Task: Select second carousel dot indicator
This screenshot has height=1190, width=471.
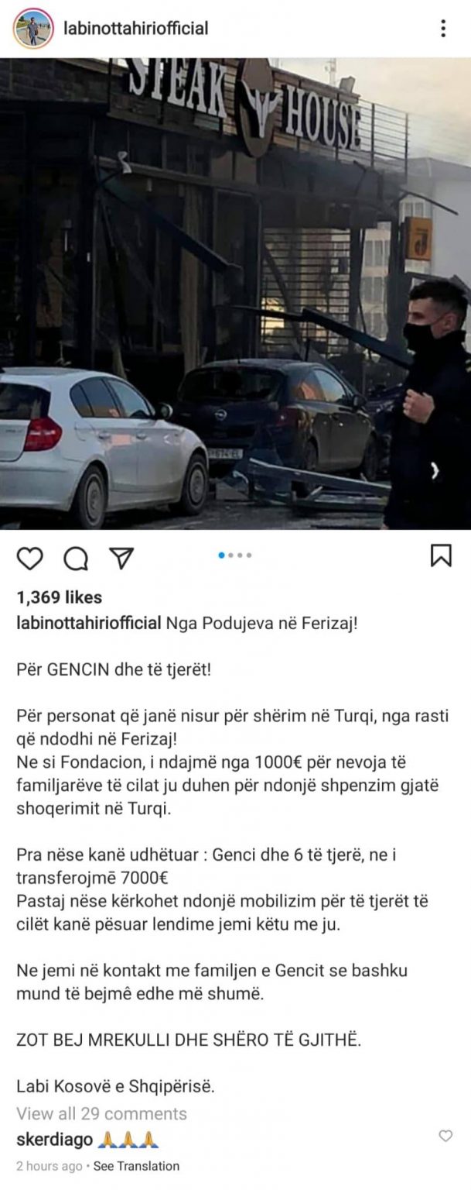Action: pyautogui.click(x=231, y=555)
